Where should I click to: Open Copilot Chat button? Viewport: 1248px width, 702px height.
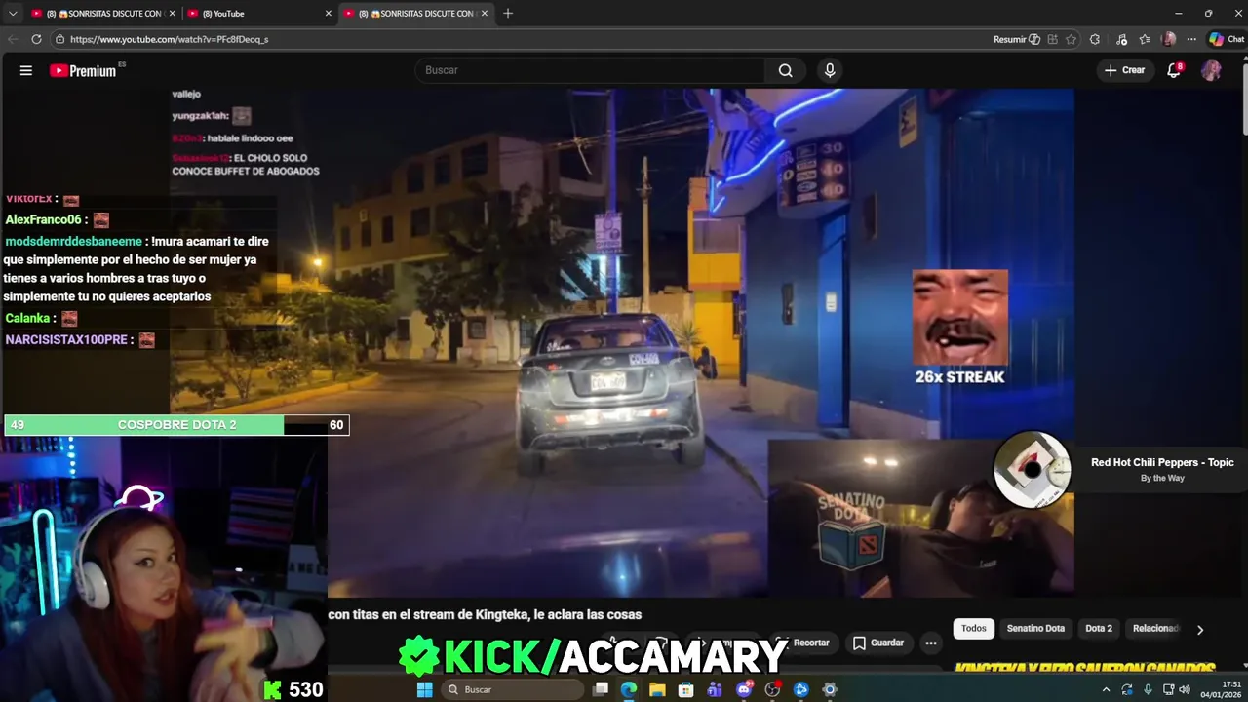click(x=1227, y=39)
